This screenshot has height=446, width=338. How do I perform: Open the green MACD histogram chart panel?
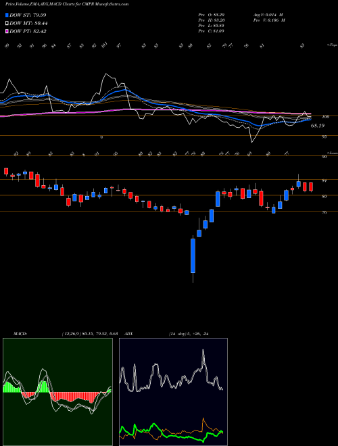point(57,392)
